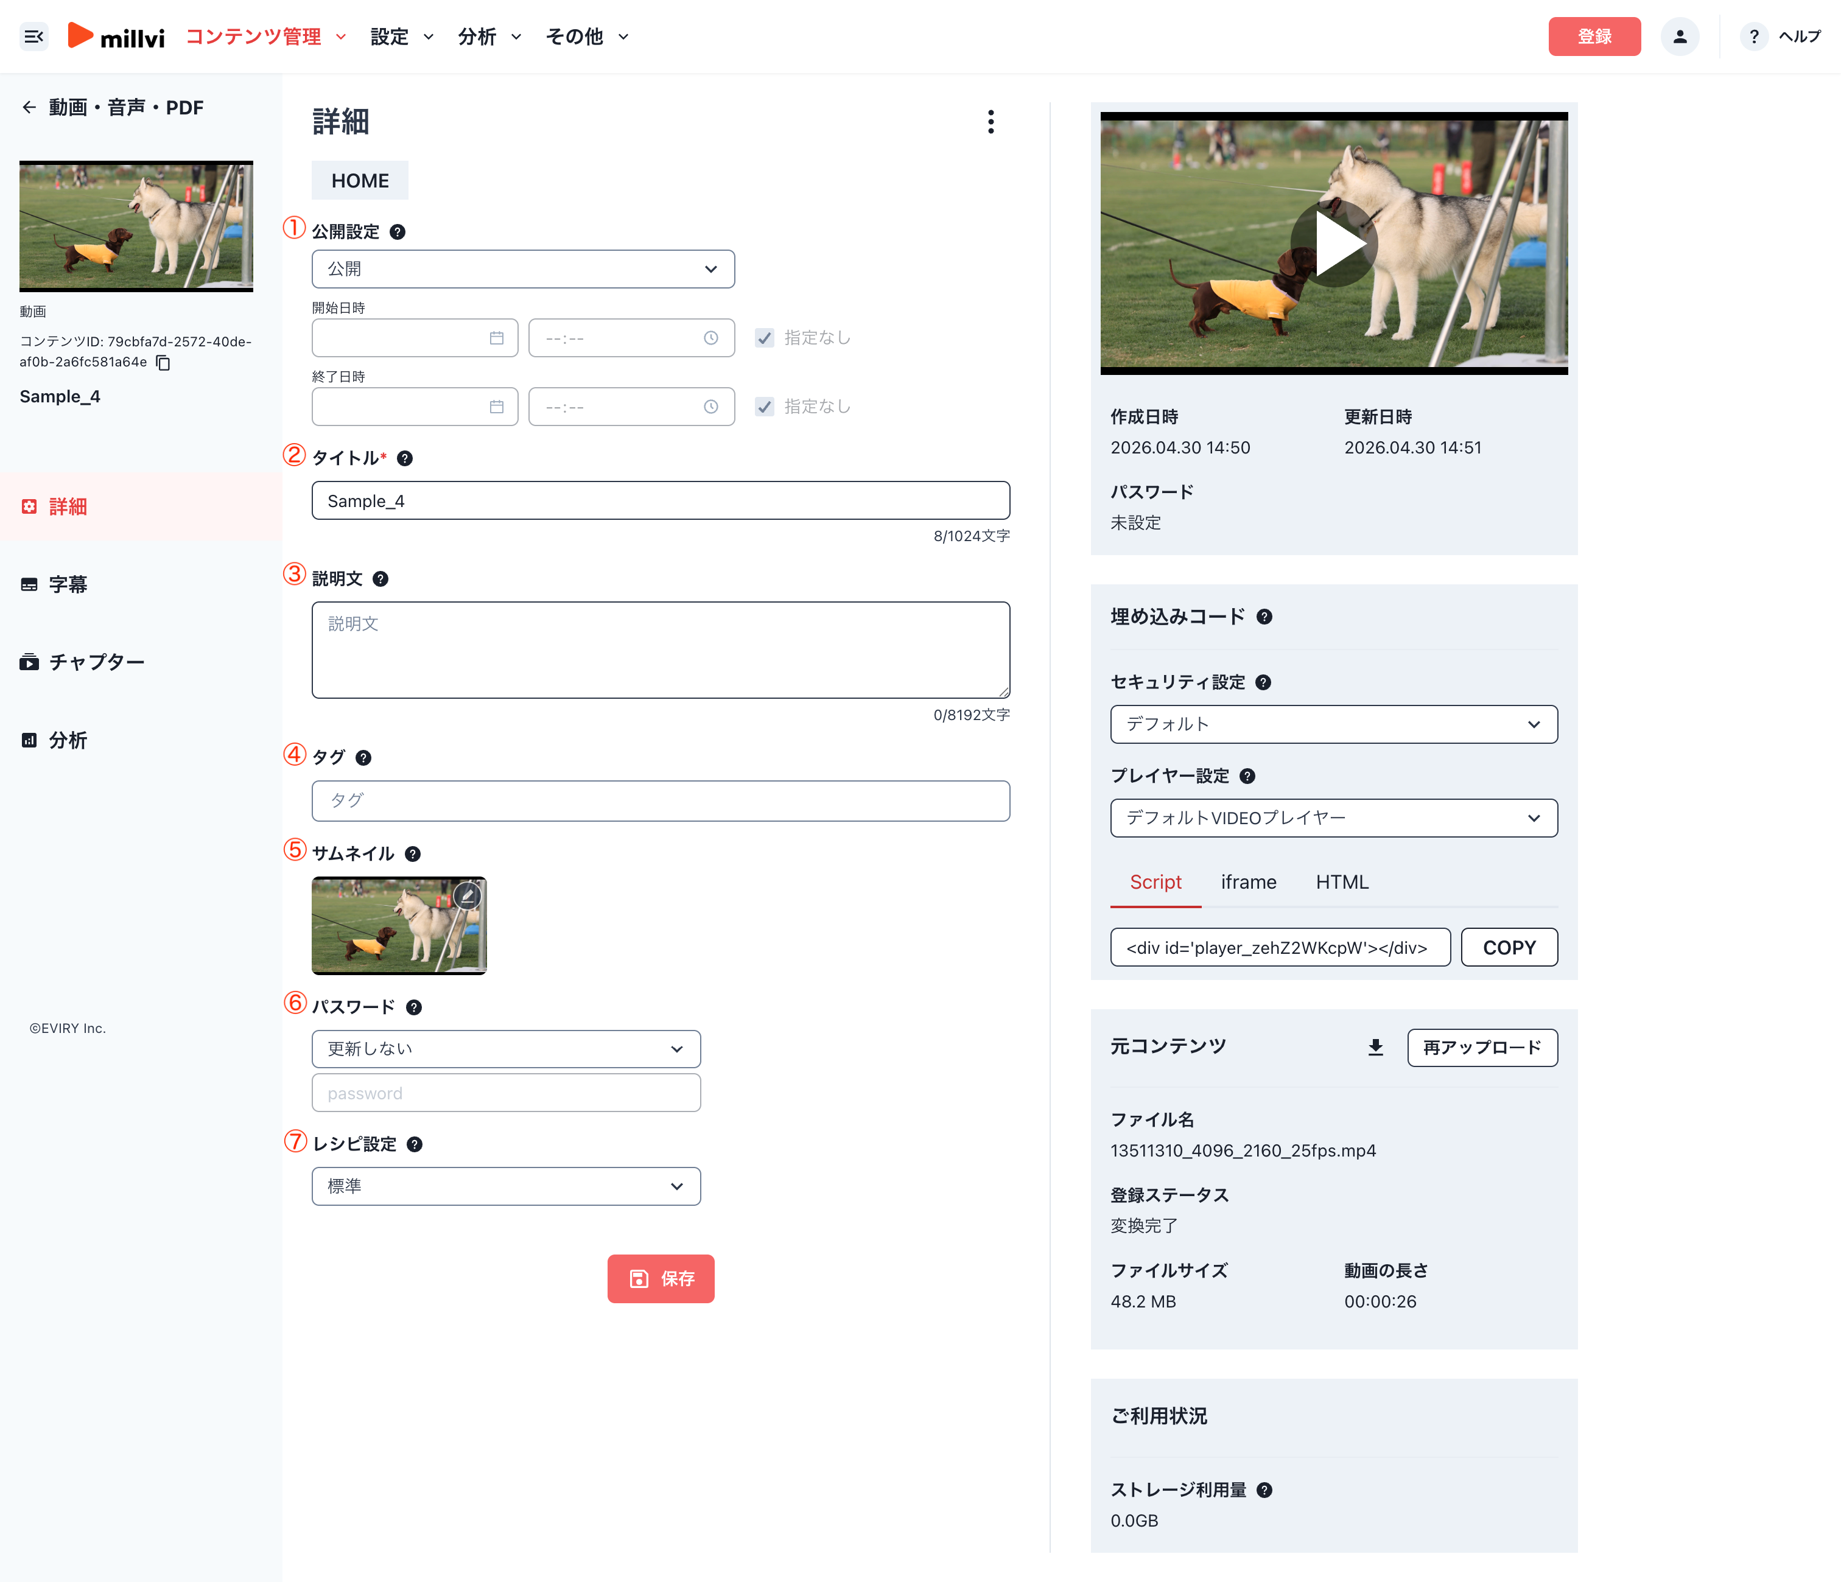
Task: Show the help tooltip for 埋め込みコード
Action: [1264, 617]
